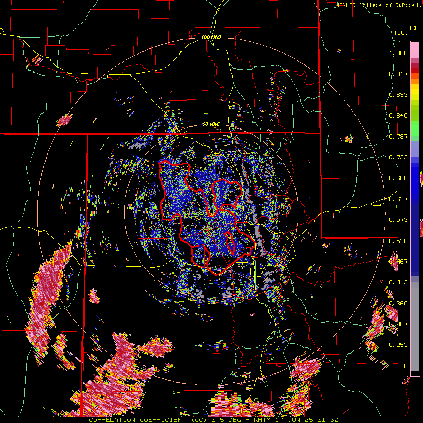423x423 pixels.
Task: Click the 0.947 legend value
Action: (x=398, y=74)
